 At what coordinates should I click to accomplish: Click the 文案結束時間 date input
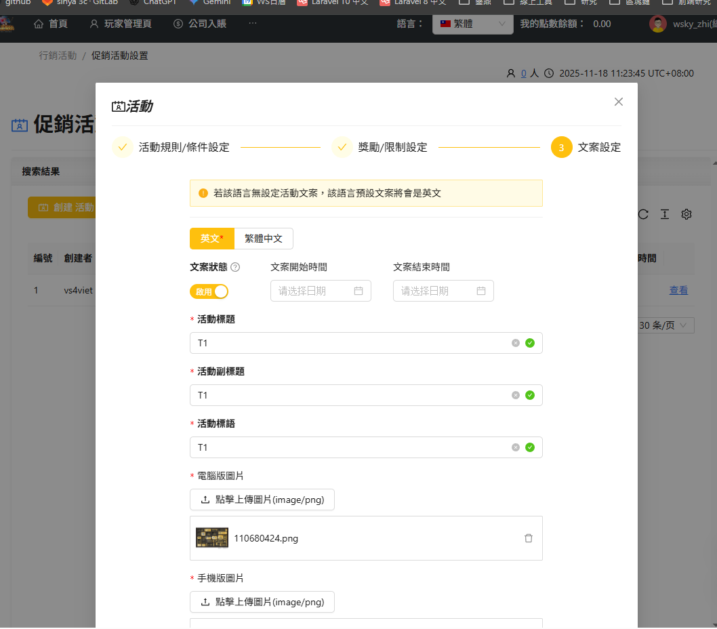pos(443,291)
